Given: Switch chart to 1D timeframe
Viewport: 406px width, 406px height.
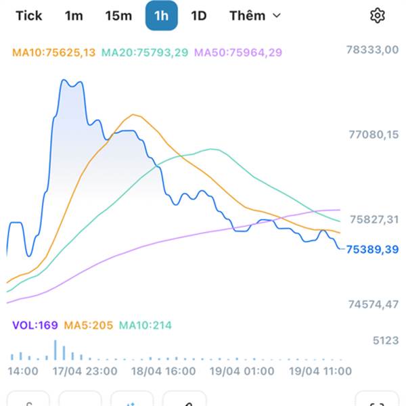Looking at the screenshot, I should (x=198, y=16).
